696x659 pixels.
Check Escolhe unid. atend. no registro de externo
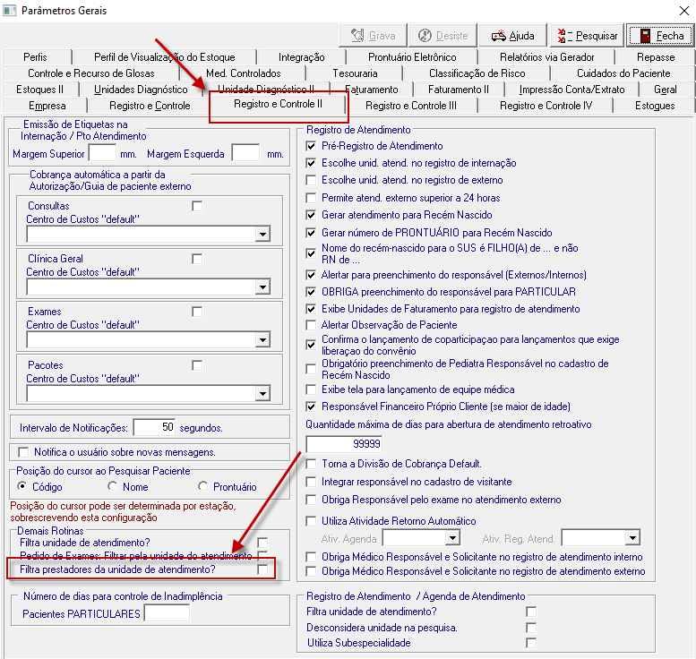(311, 180)
